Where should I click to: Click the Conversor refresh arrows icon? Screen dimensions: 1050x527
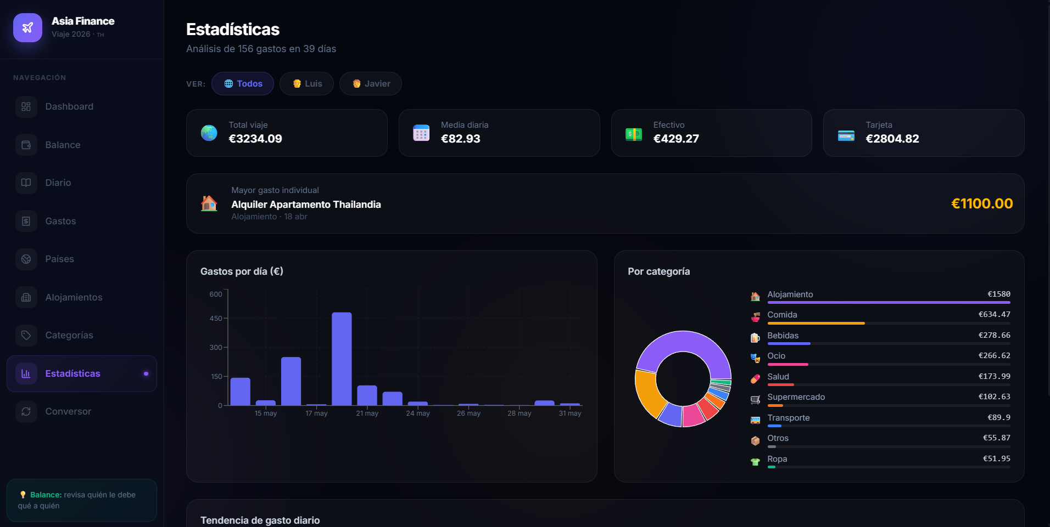click(x=26, y=411)
